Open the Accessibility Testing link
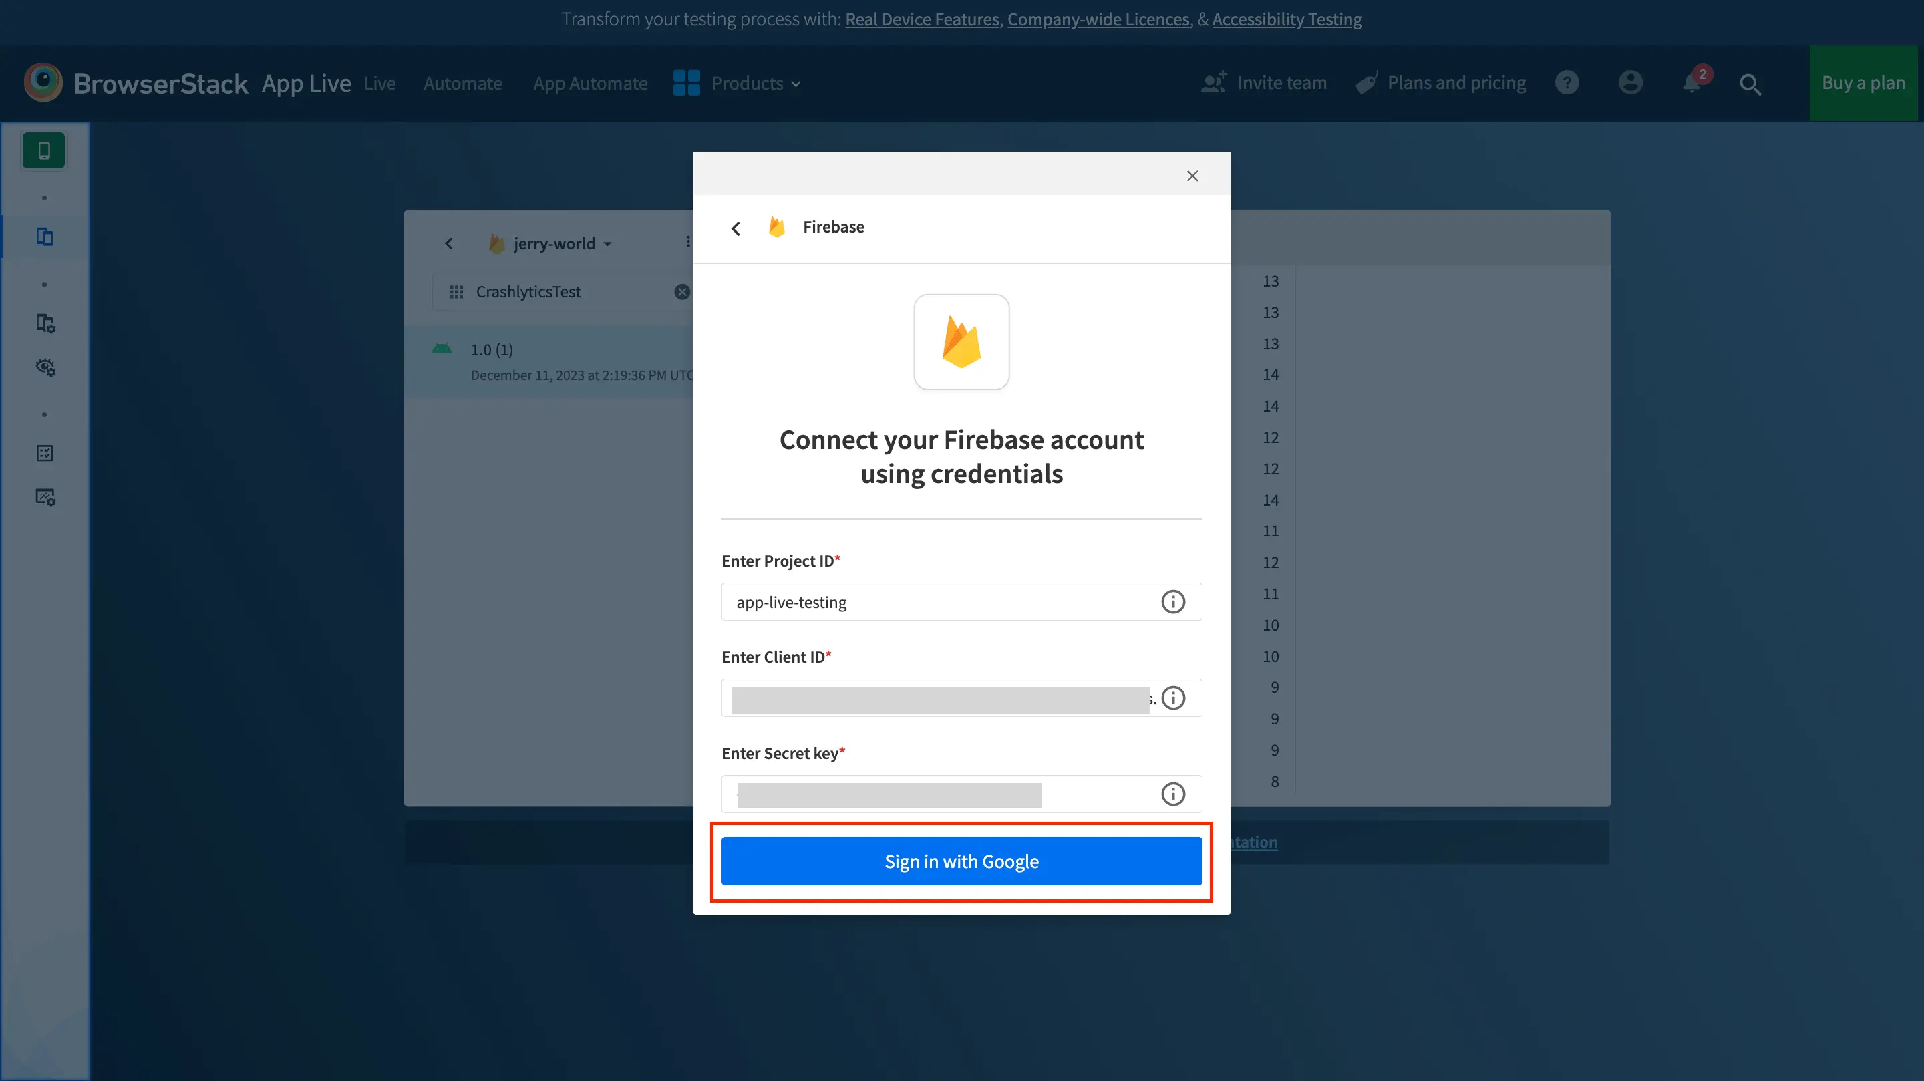The height and width of the screenshot is (1081, 1924). [x=1286, y=19]
